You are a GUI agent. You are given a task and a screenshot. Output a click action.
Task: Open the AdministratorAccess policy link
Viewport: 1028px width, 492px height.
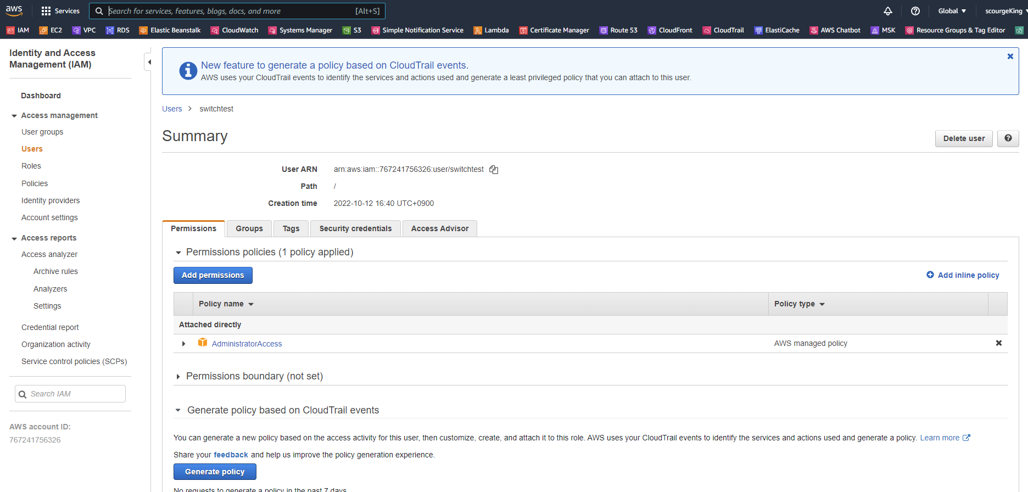[x=247, y=344]
